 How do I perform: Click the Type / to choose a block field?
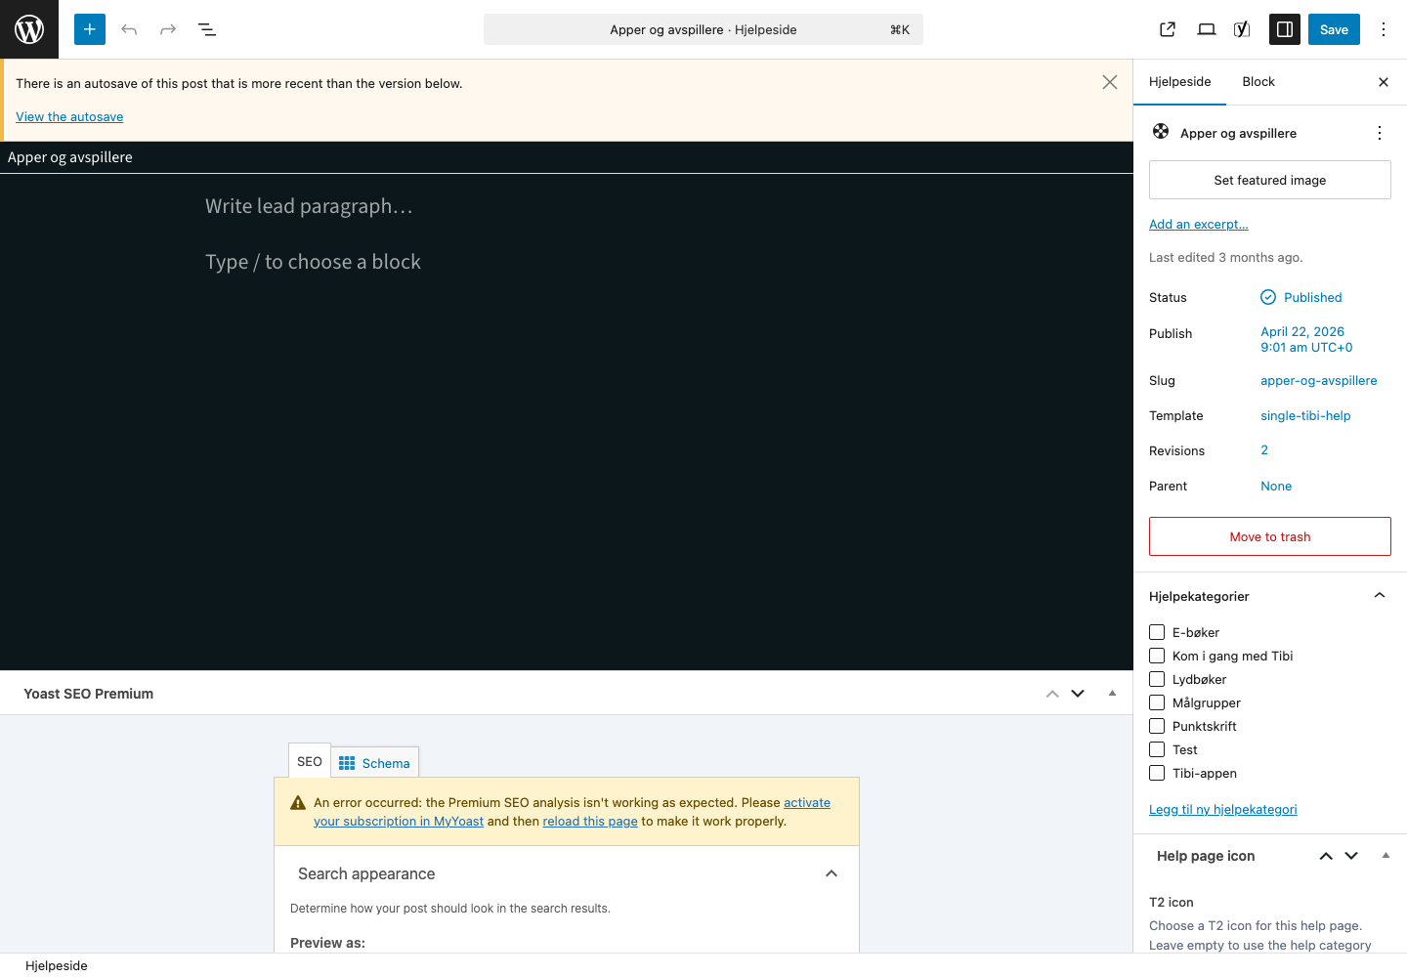tap(567, 262)
